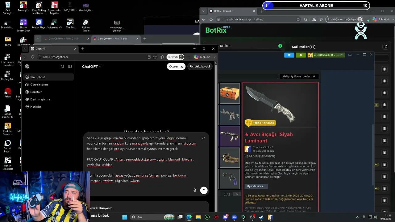The width and height of the screenshot is (395, 222).
Task: Open Haritalar in ChatGPT sidebar
Action: point(49,107)
